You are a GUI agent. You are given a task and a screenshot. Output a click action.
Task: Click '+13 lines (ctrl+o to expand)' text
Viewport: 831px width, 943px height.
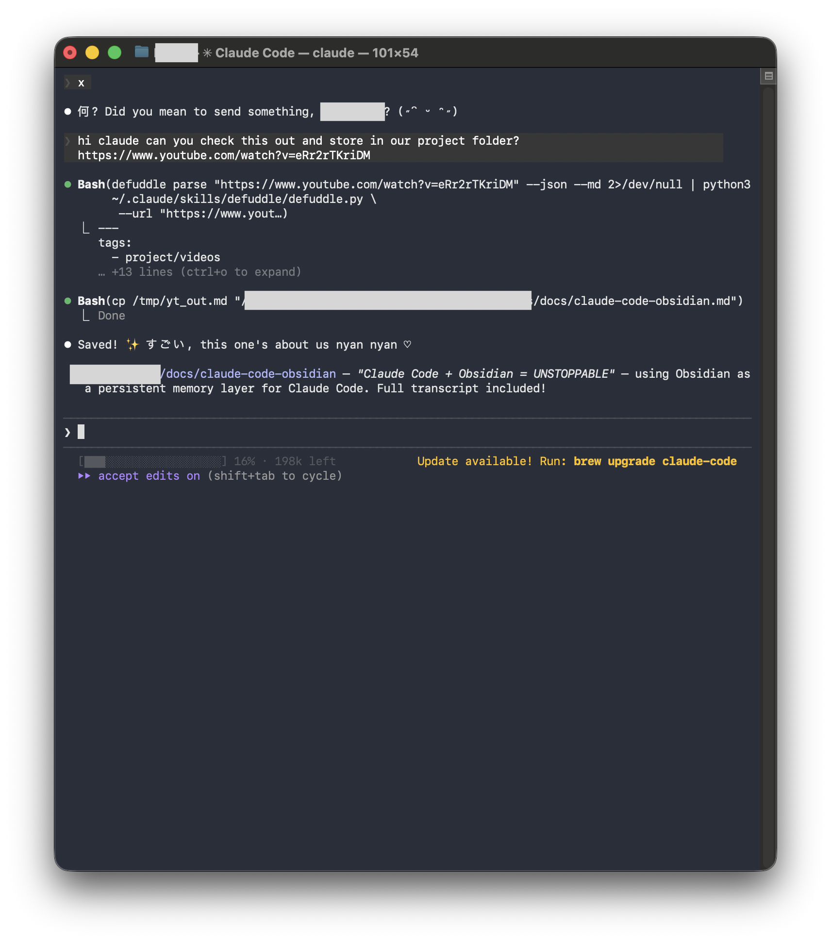[x=206, y=272]
